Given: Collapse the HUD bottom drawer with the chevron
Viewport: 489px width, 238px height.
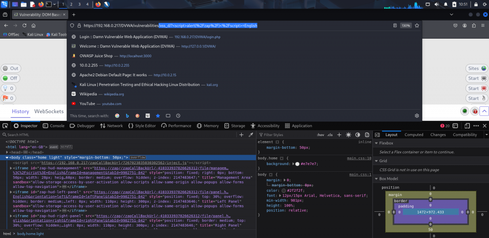Looking at the screenshot, I should [x=484, y=111].
